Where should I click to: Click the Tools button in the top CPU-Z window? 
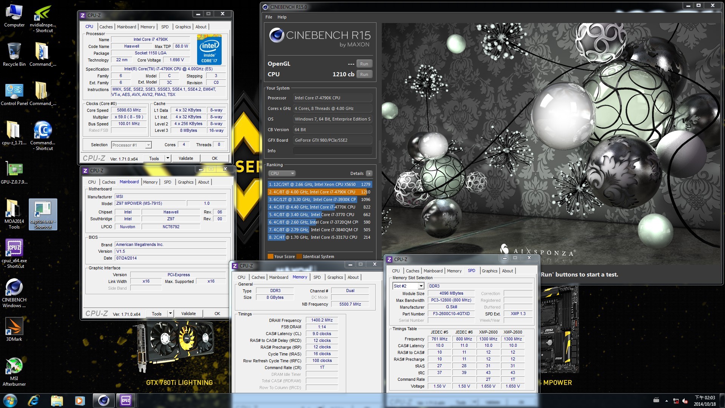(154, 158)
